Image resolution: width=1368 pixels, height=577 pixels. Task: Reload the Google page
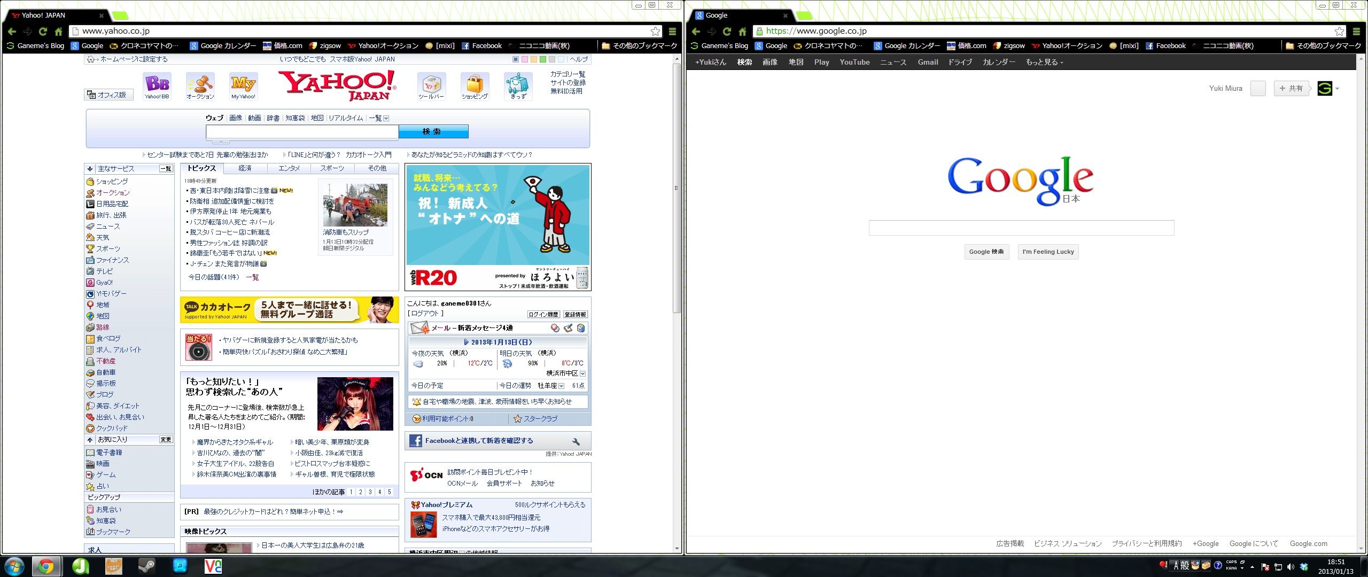point(727,32)
